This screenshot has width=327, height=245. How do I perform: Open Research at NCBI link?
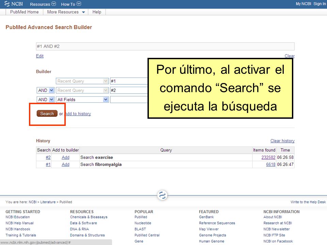[x=278, y=223]
